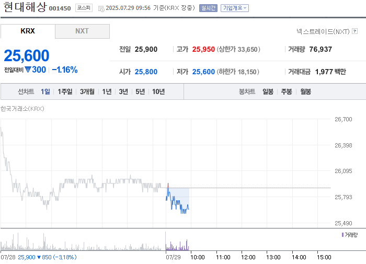
Task: Open the 주봉 weekly candle chart
Action: 287,91
